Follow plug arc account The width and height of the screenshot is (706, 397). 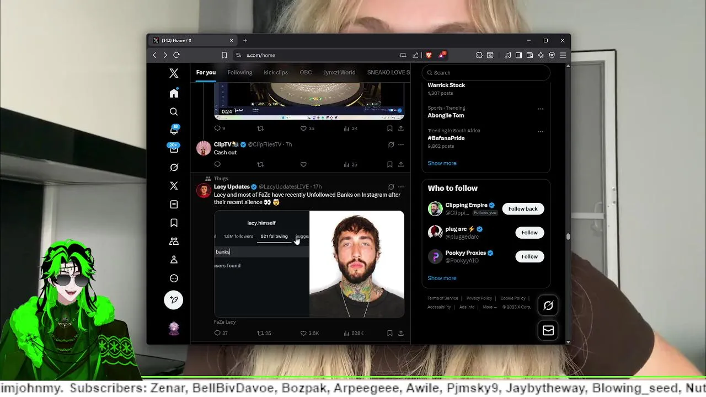click(529, 233)
